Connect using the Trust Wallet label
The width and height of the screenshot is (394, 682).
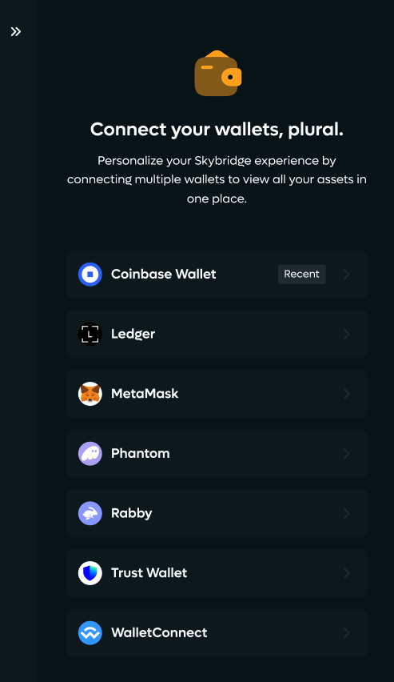149,573
